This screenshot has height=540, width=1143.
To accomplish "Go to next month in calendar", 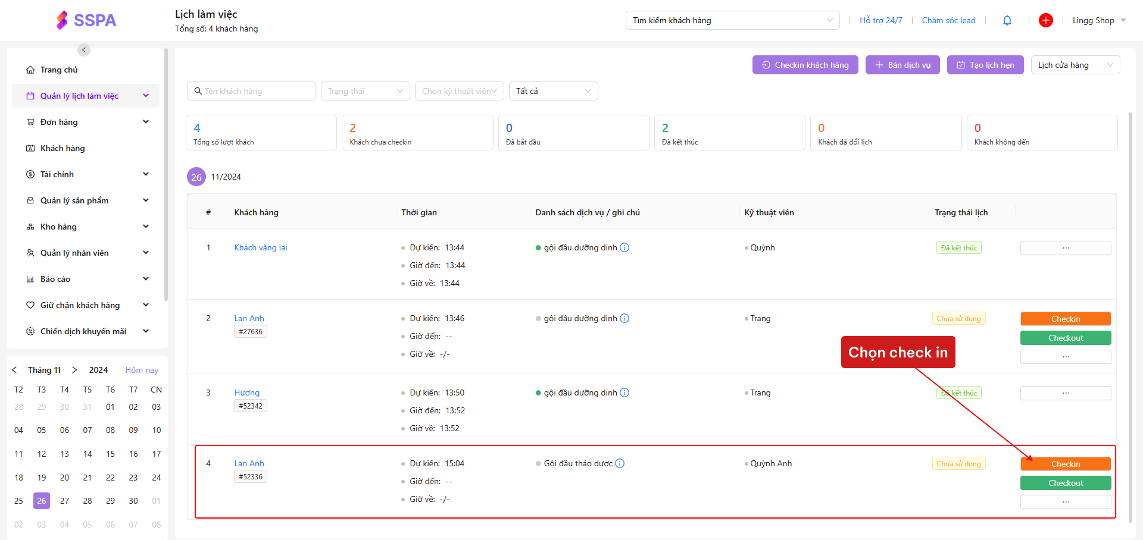I will coord(74,370).
